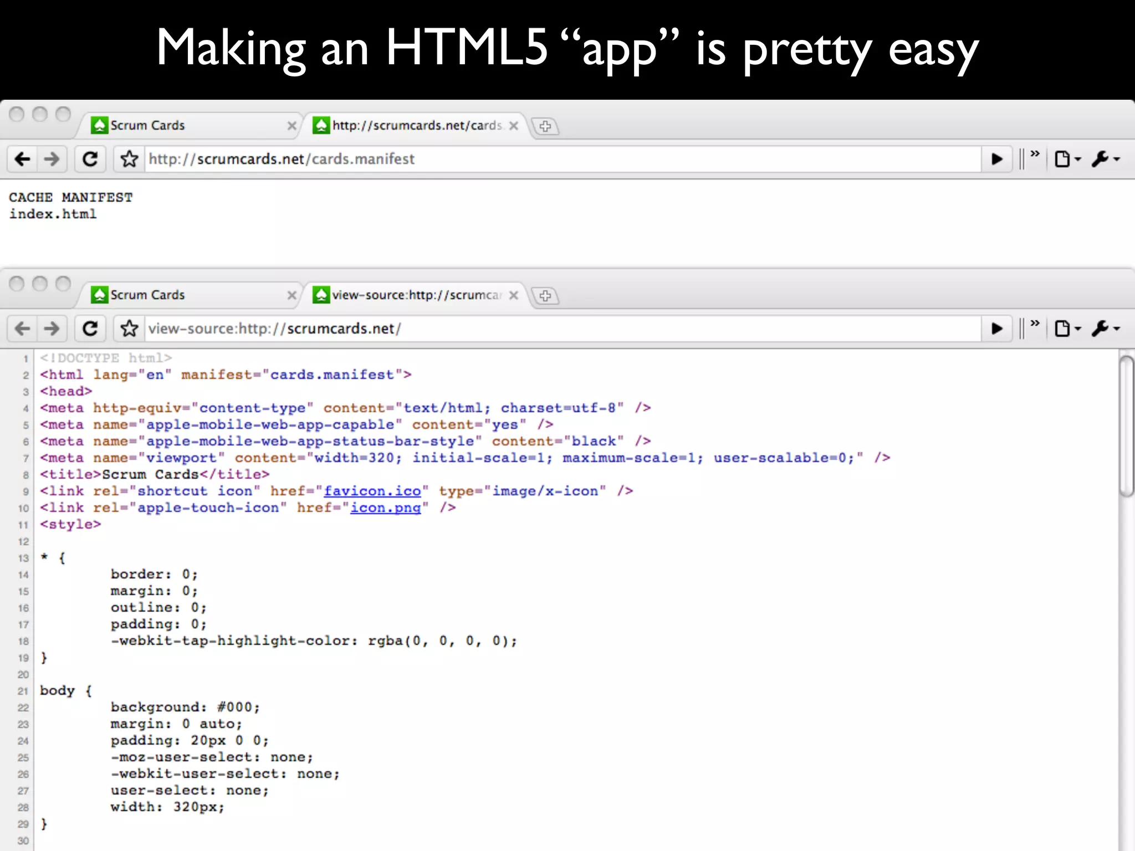Click Back arrow in view-source window

tap(23, 329)
